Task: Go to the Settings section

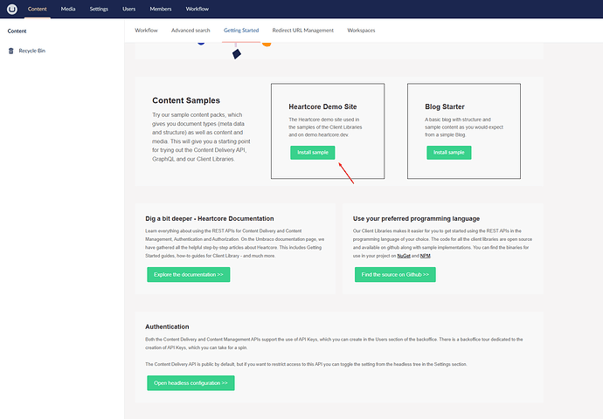Action: click(x=99, y=9)
